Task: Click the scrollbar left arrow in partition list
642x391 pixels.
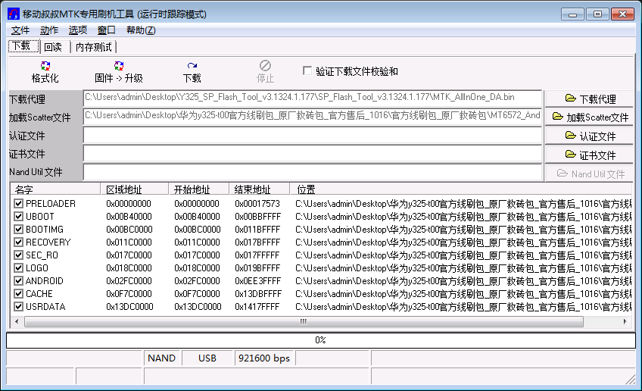Action: point(17,322)
